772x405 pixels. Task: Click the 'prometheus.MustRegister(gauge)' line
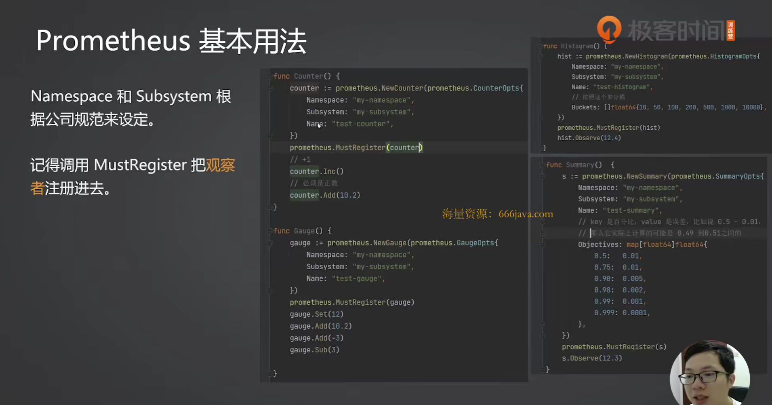click(x=352, y=302)
